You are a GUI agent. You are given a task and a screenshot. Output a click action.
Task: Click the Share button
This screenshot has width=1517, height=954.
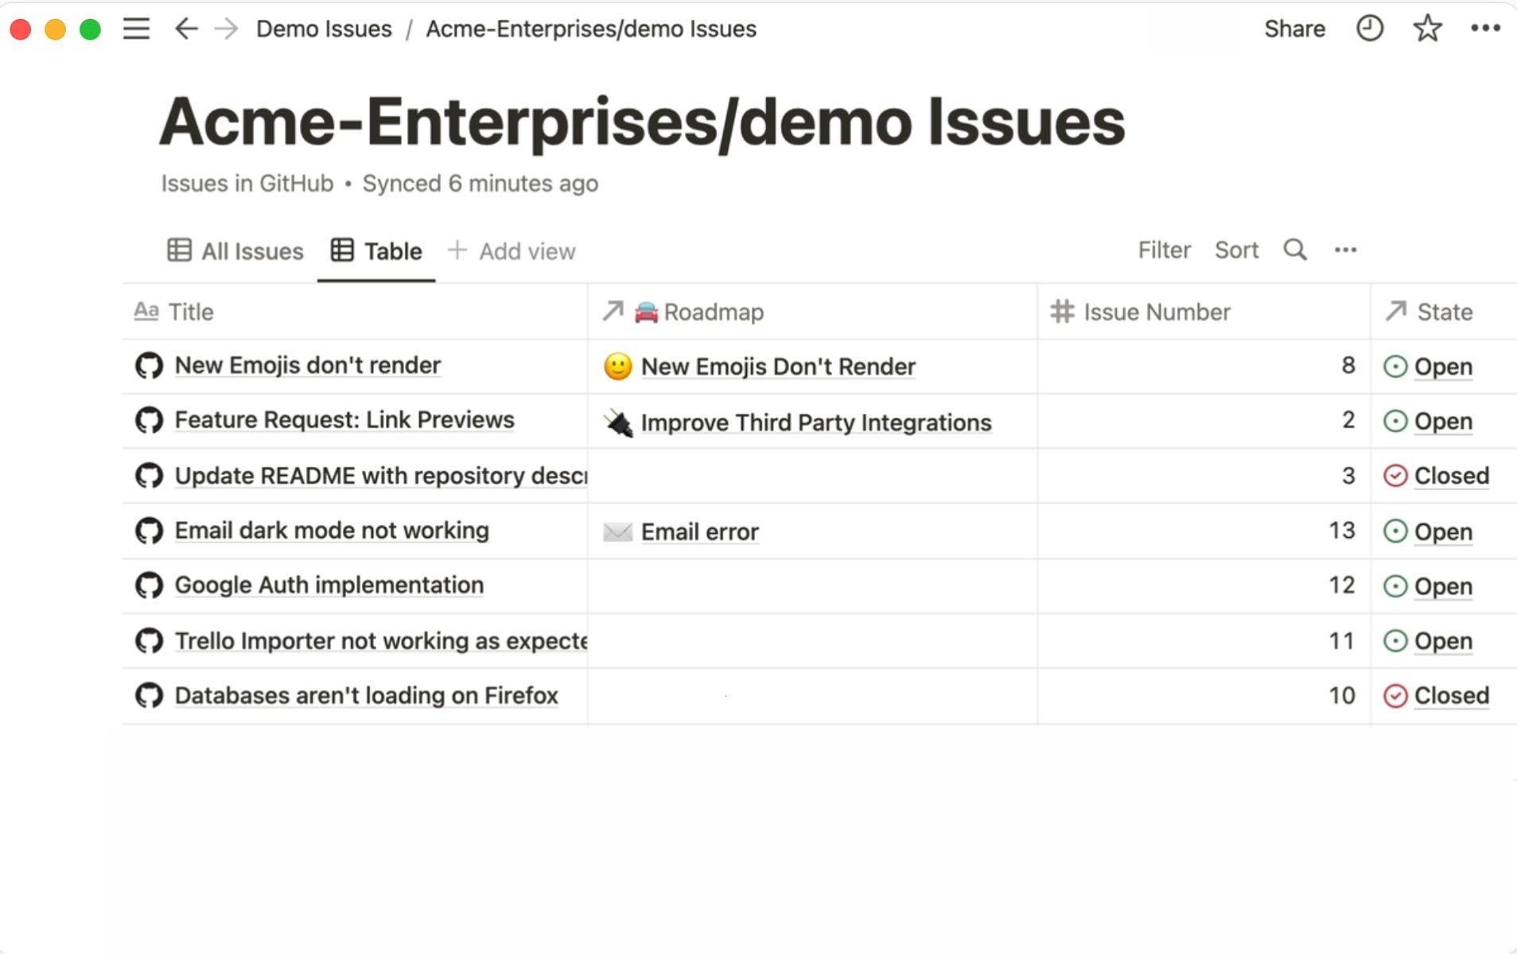[x=1294, y=29]
